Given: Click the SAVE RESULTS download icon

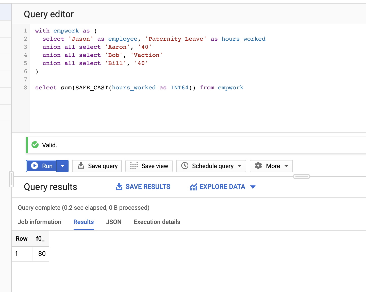Looking at the screenshot, I should pos(119,187).
